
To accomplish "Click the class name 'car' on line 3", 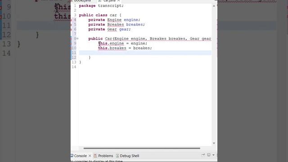I will (x=113, y=15).
